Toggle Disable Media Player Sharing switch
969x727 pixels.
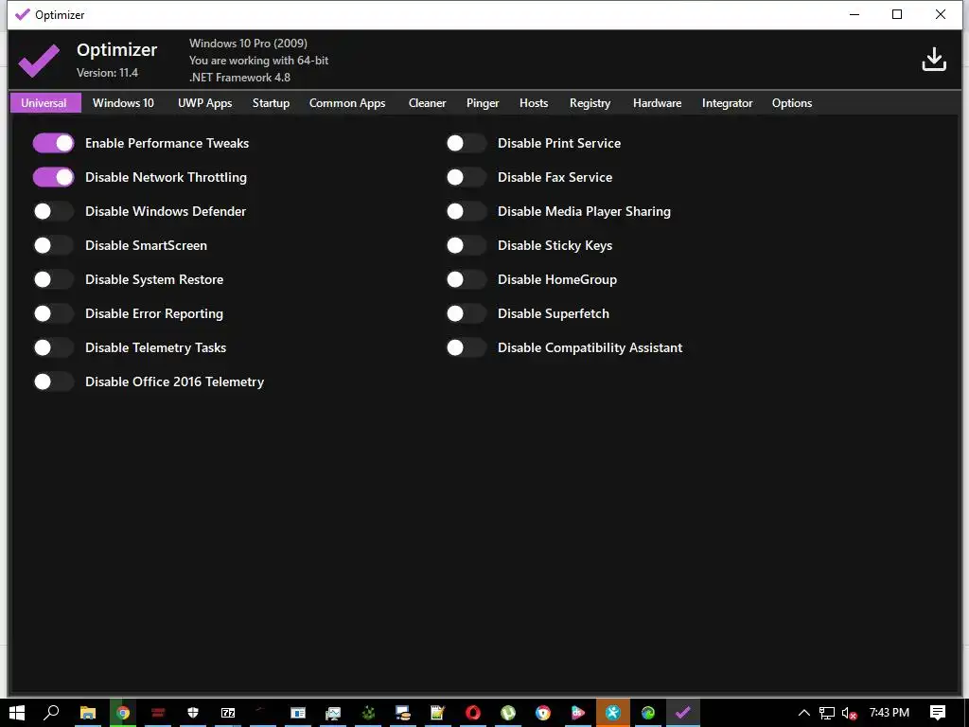click(467, 211)
